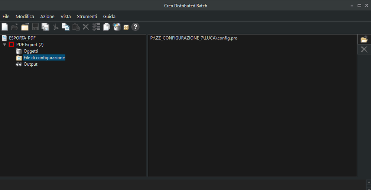Select the Oggetti tree item
This screenshot has width=371, height=190.
coord(31,51)
